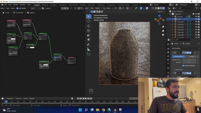Image resolution: width=201 pixels, height=113 pixels.
Task: Jump to the timeline start frame button
Action: click(78, 99)
